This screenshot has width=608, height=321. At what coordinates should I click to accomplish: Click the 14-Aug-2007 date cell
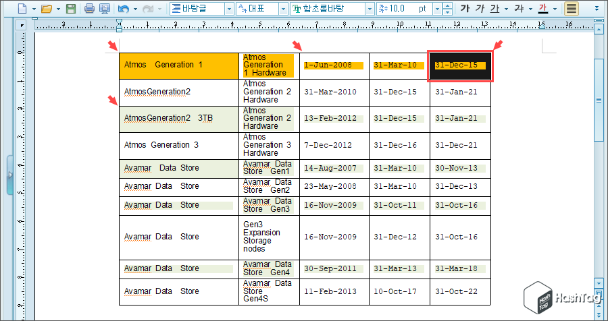coord(334,169)
